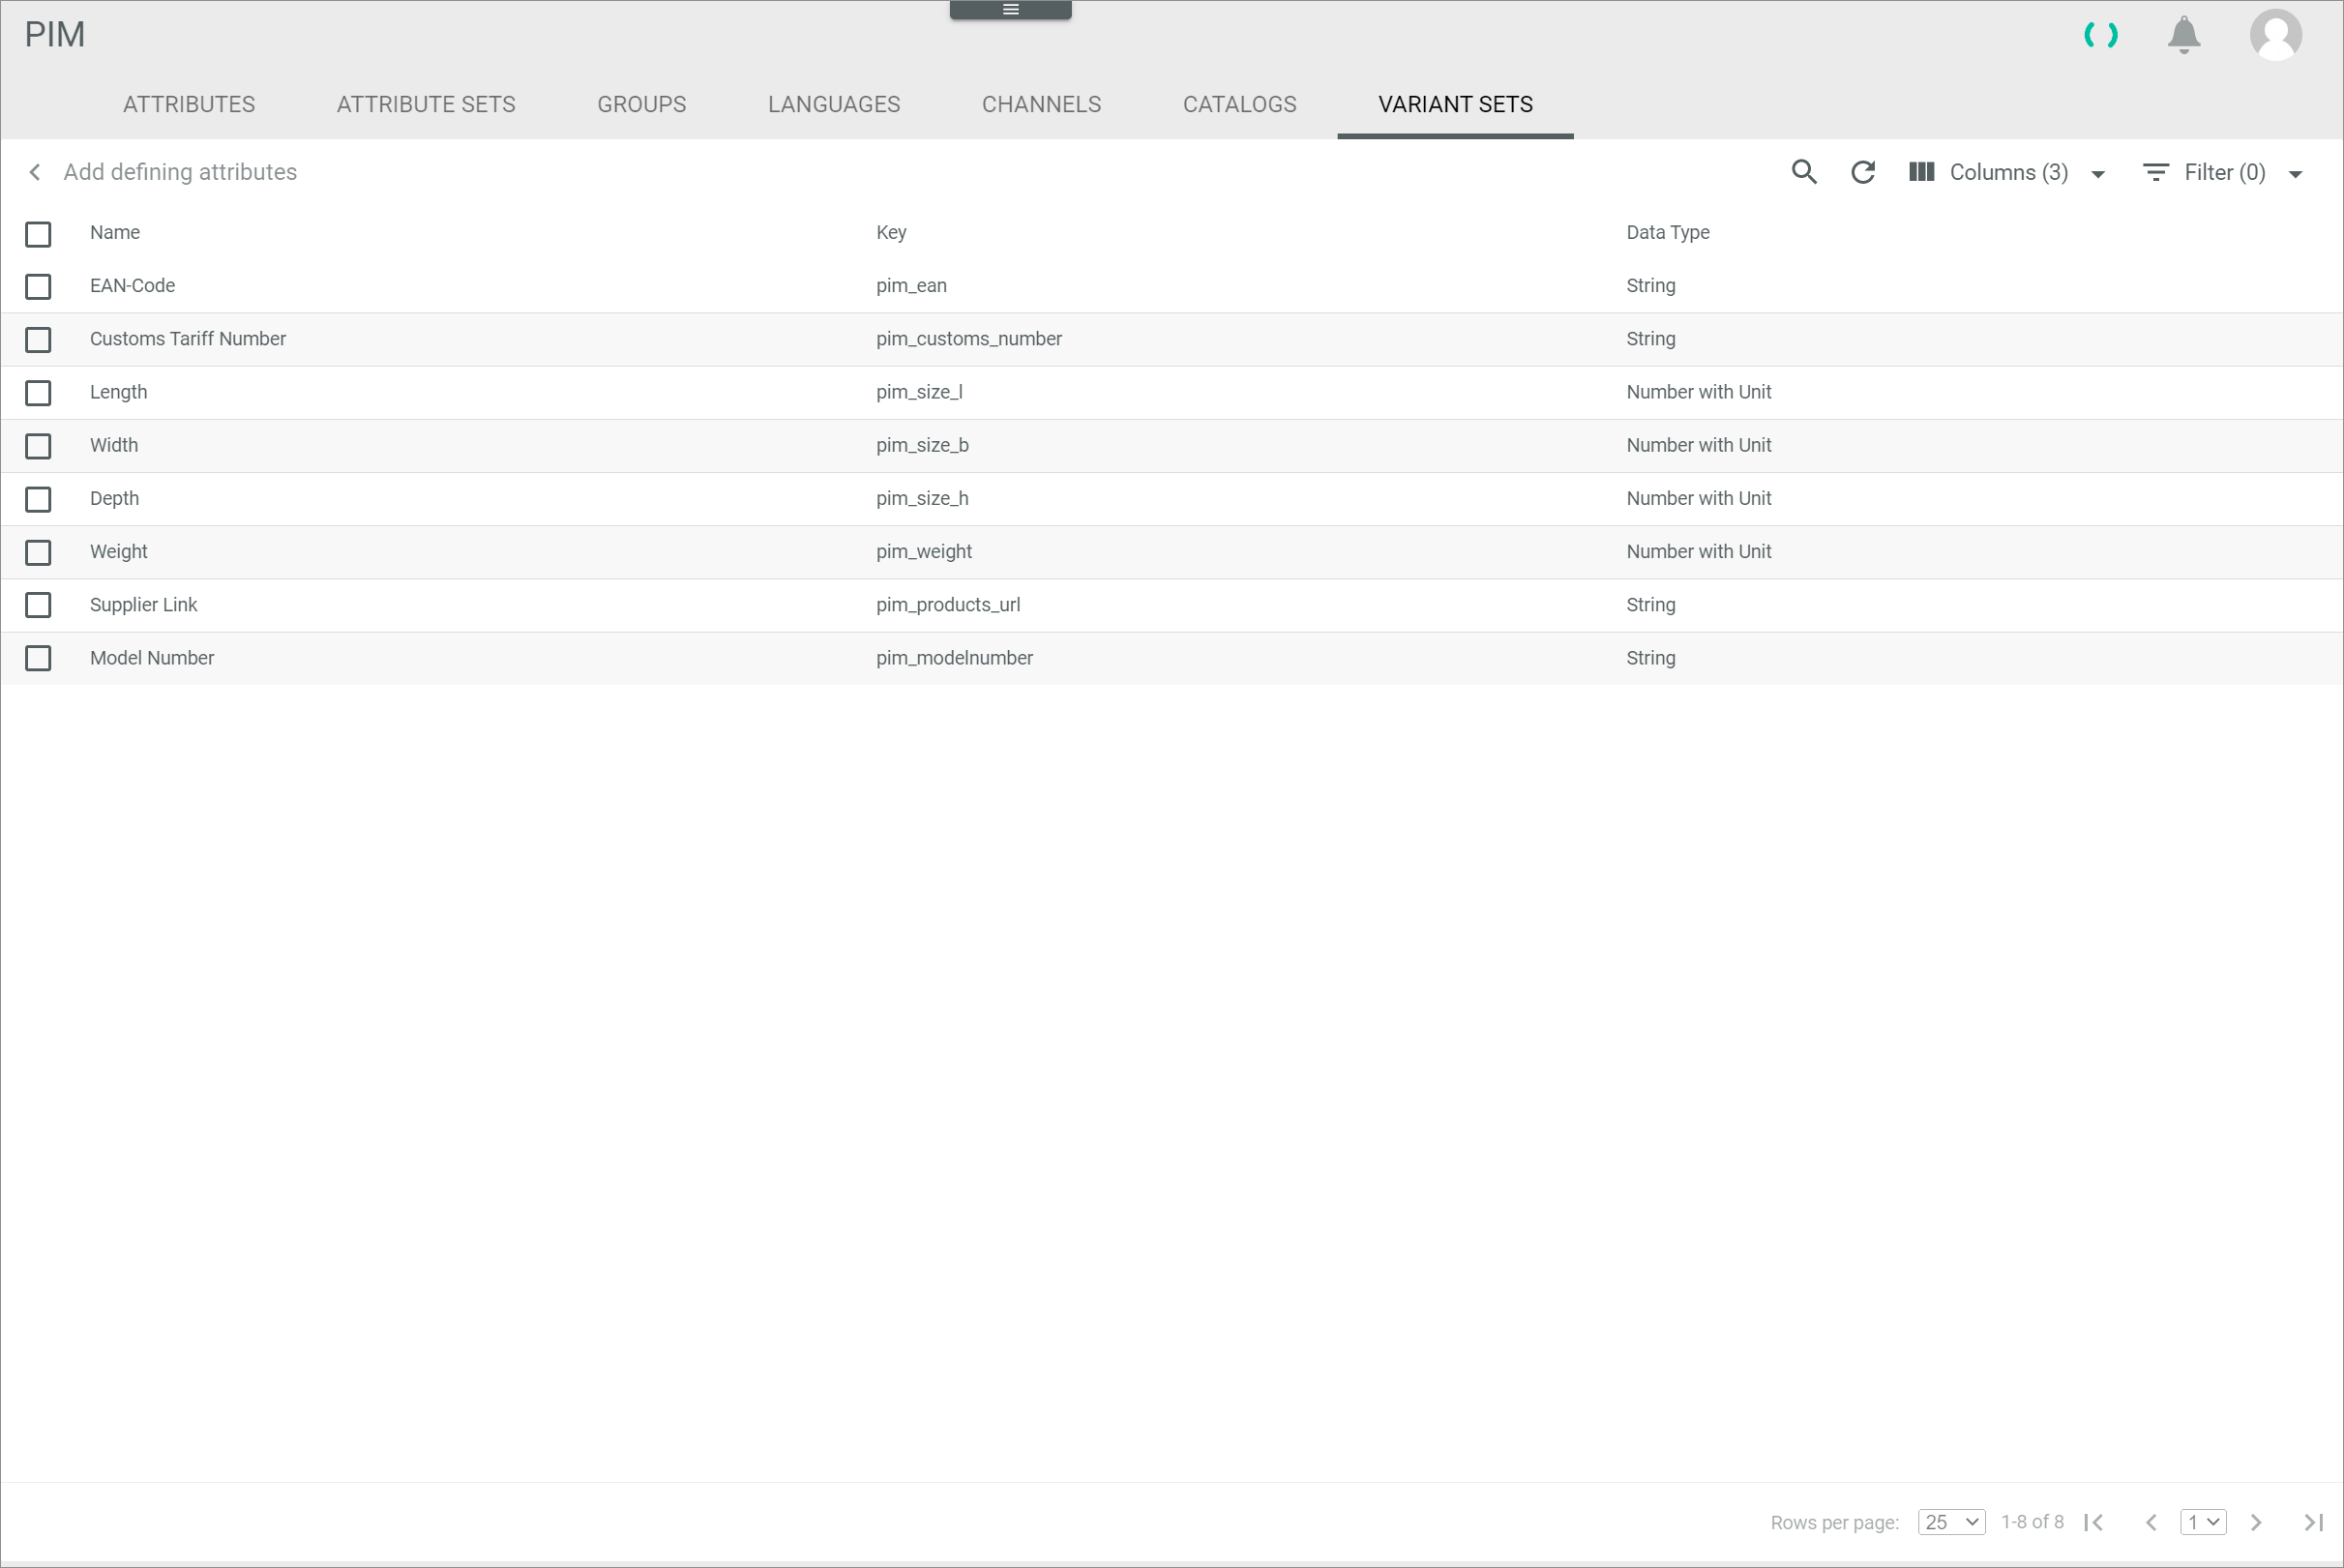
Task: Go to the next page
Action: point(2256,1522)
